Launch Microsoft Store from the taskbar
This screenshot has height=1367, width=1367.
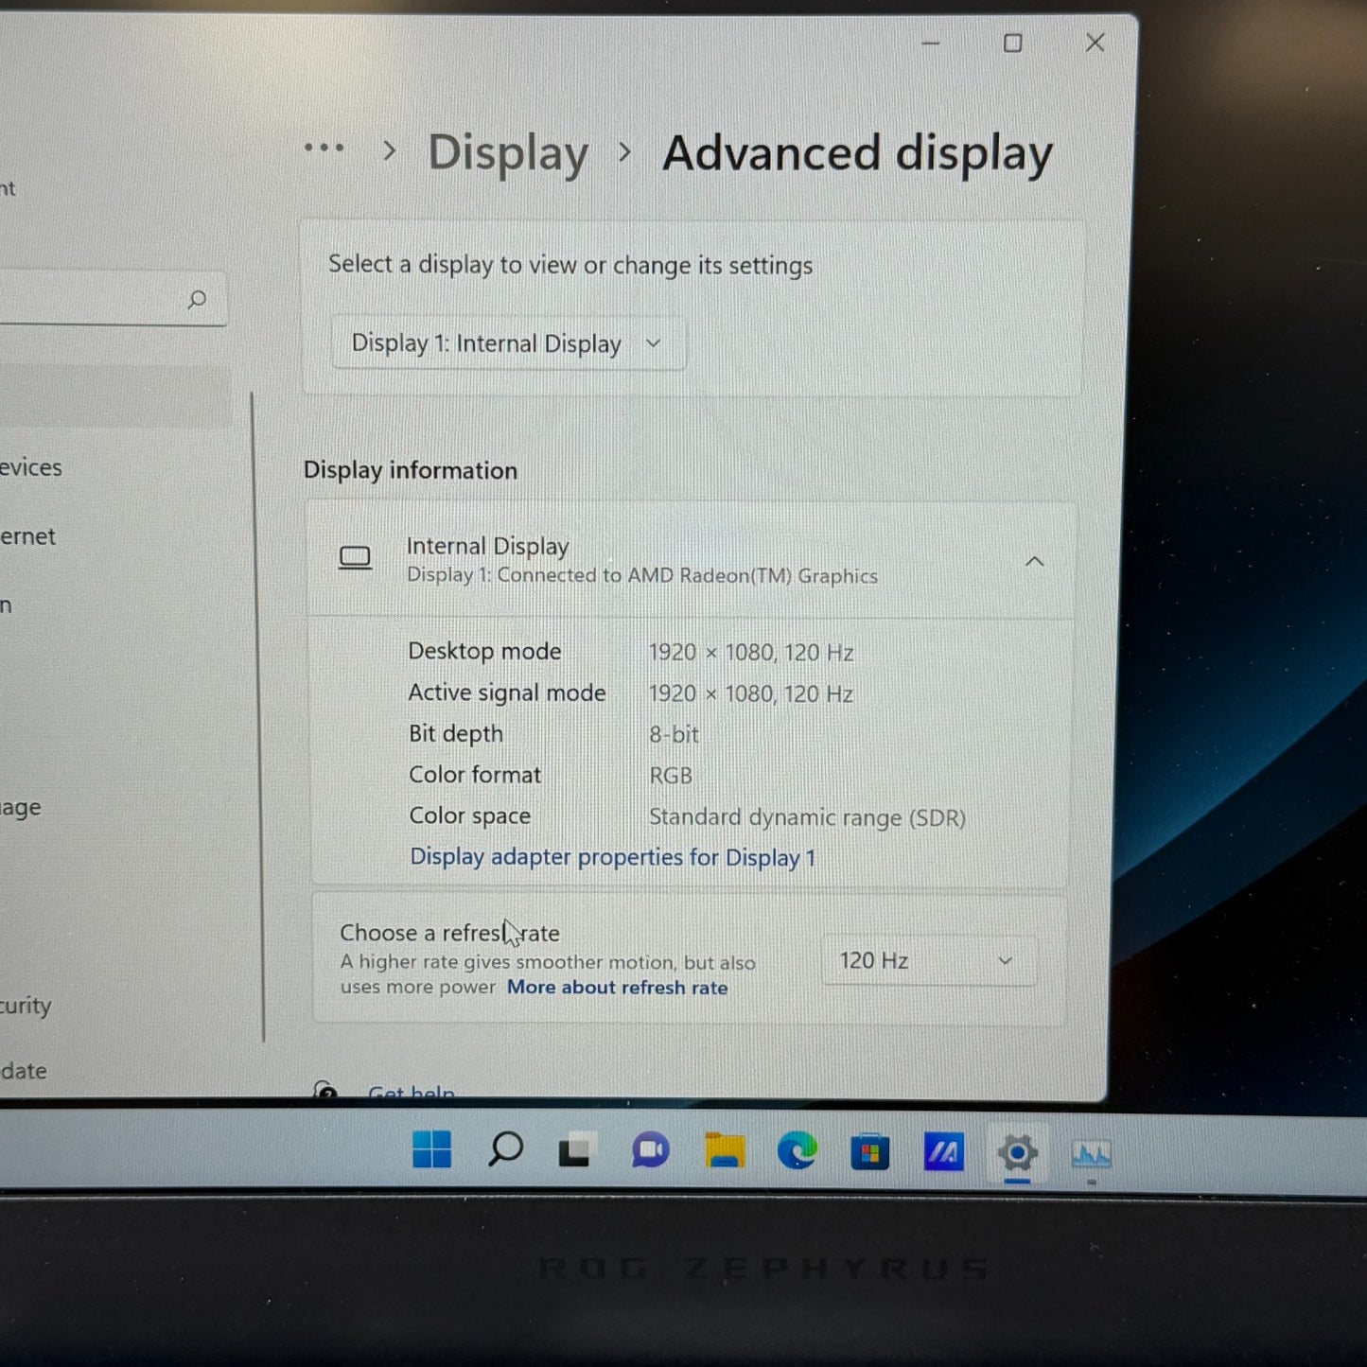[x=871, y=1151]
